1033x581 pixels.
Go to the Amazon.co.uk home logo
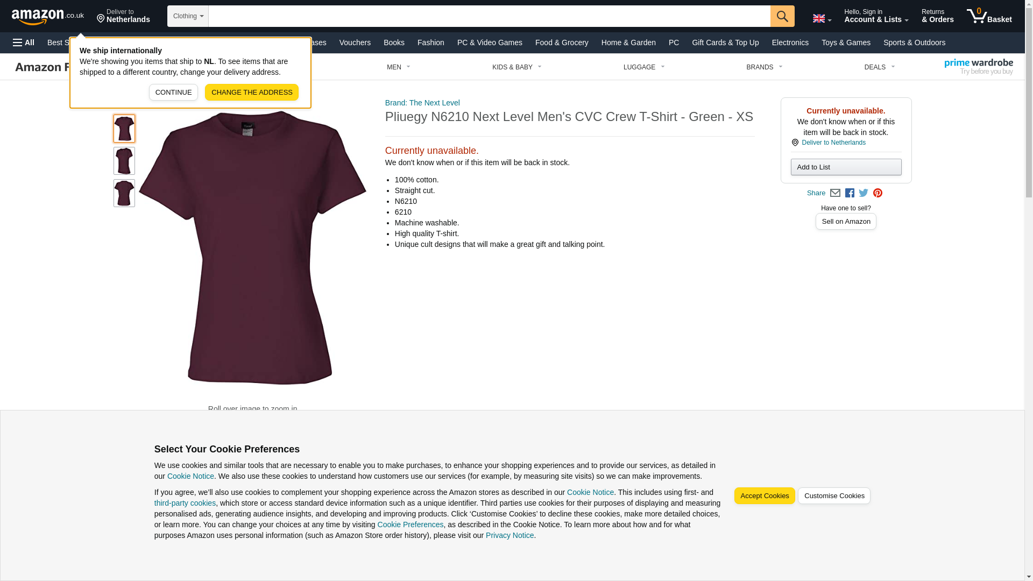point(48,16)
